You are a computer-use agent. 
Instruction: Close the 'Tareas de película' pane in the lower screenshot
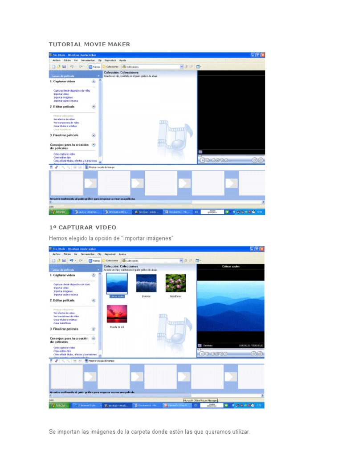[x=98, y=270]
